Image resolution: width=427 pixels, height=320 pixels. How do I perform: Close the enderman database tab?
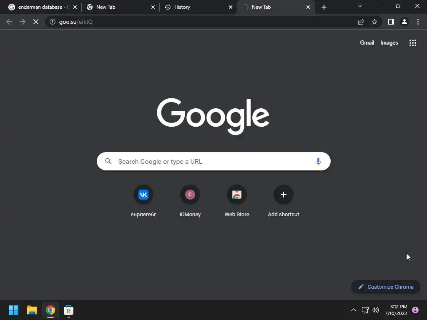pyautogui.click(x=75, y=7)
